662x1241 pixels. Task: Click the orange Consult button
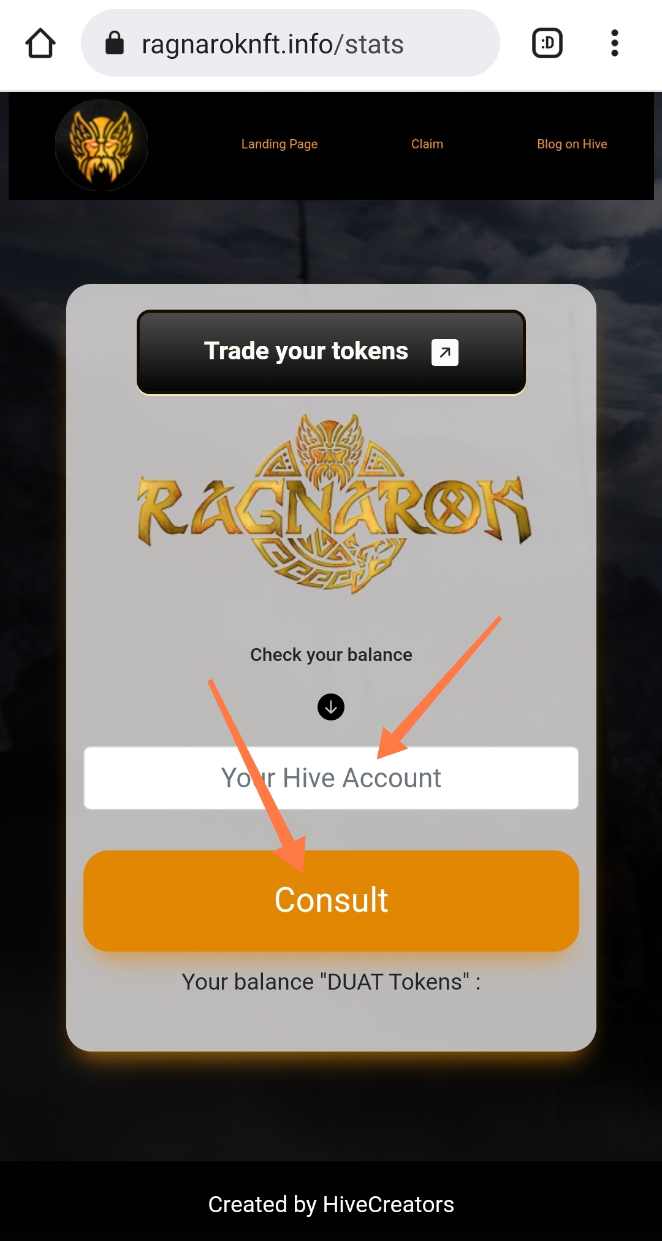coord(331,901)
